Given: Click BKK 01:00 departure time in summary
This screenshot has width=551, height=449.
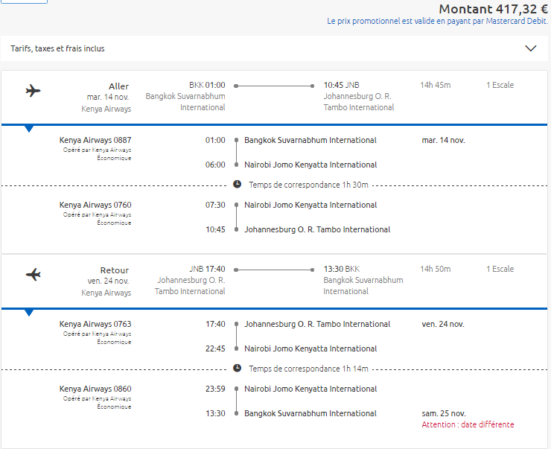Looking at the screenshot, I should point(207,85).
